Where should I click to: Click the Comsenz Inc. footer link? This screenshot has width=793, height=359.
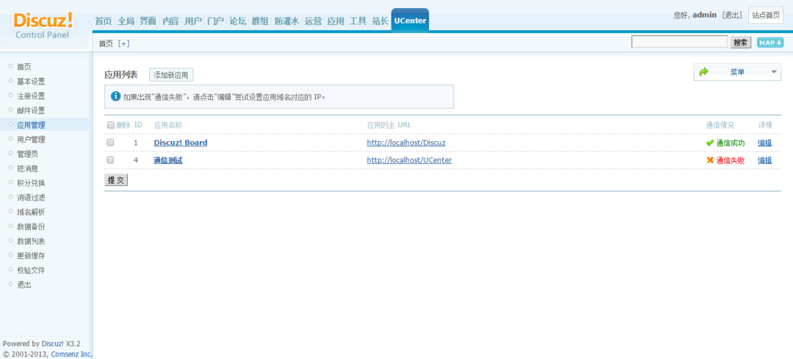coord(72,355)
